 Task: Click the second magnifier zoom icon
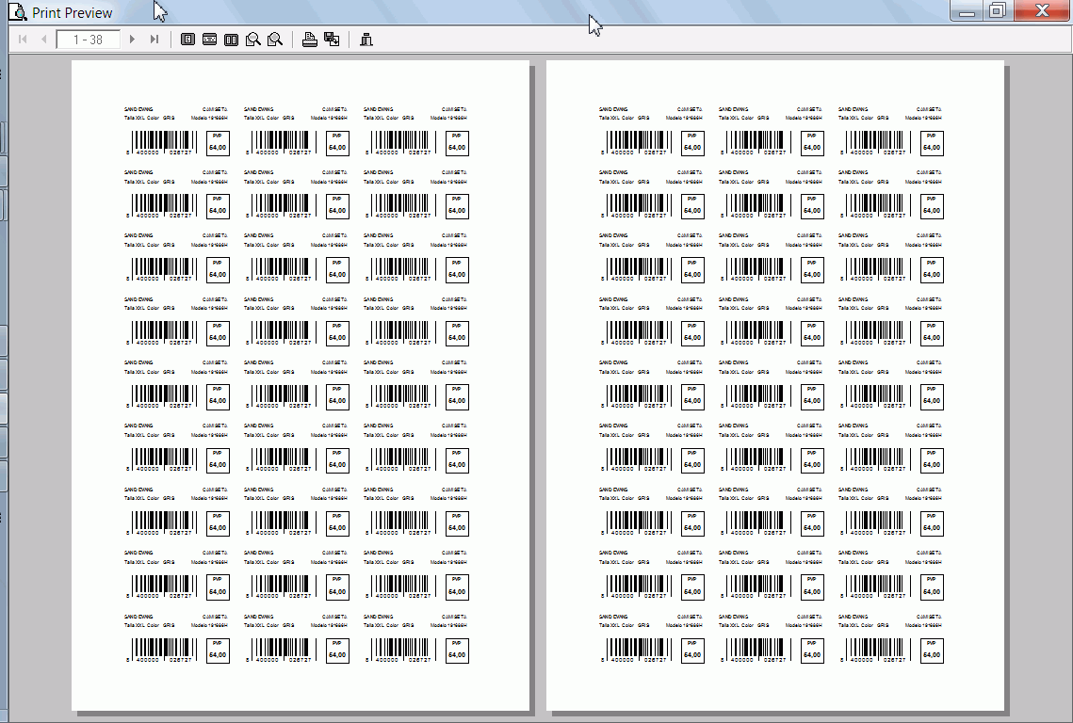pyautogui.click(x=275, y=40)
